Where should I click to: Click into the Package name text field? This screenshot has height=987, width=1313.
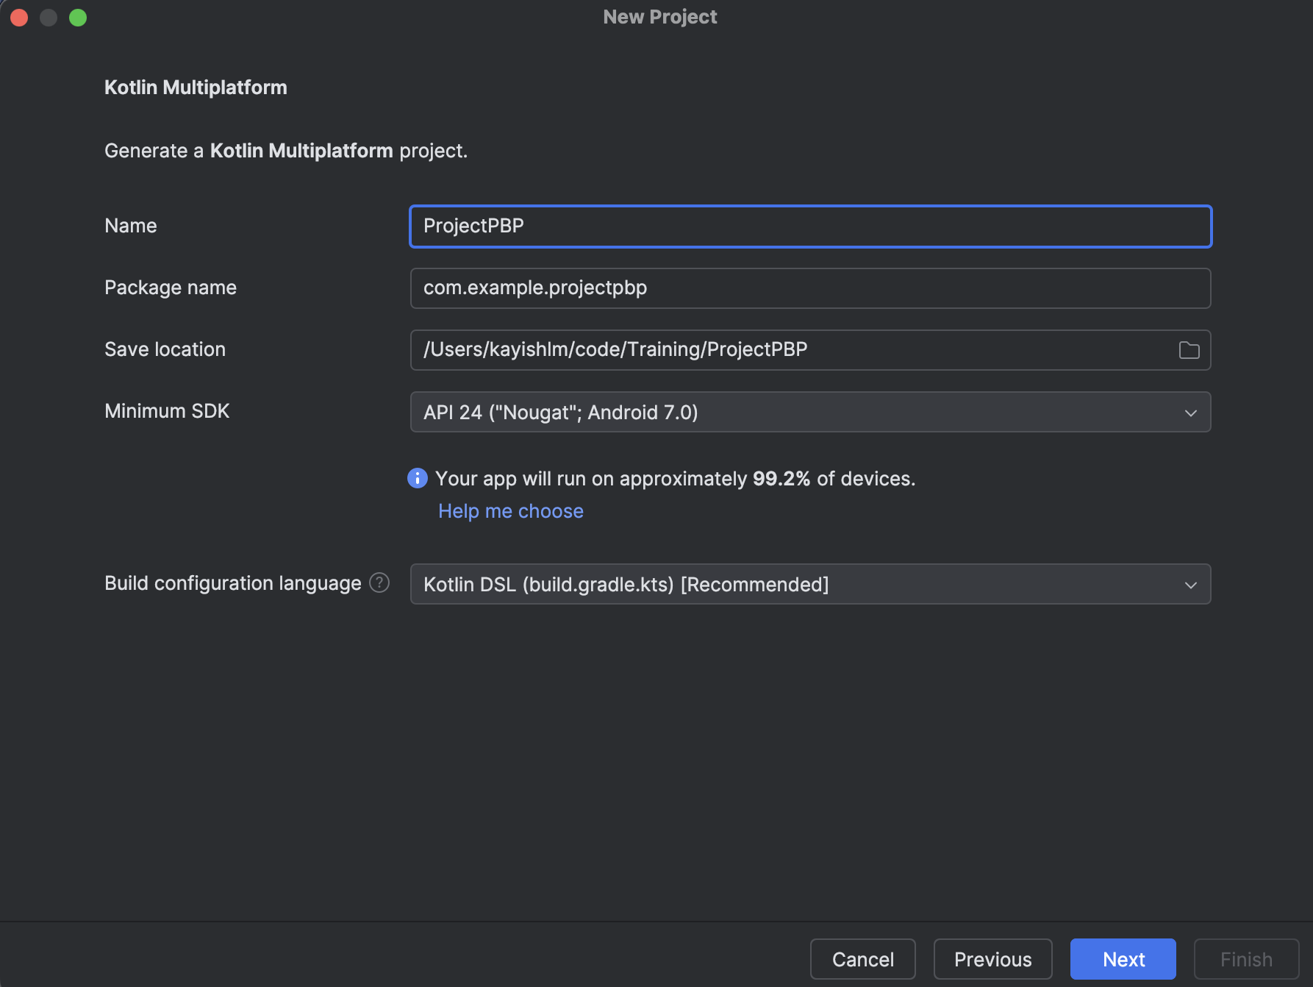(x=809, y=288)
